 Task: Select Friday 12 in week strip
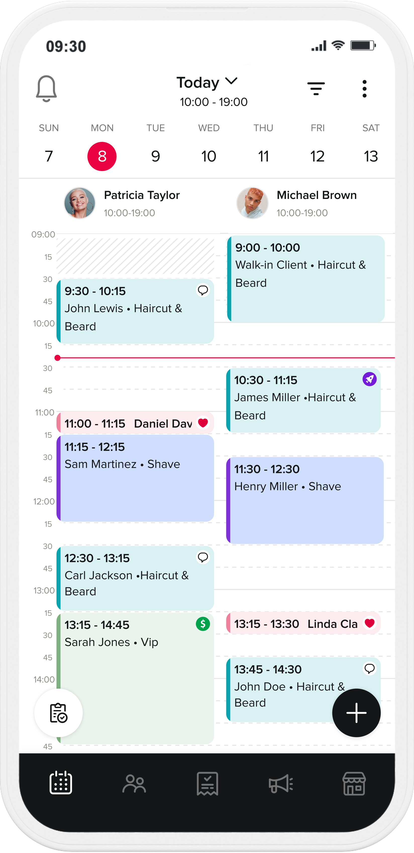(x=317, y=156)
